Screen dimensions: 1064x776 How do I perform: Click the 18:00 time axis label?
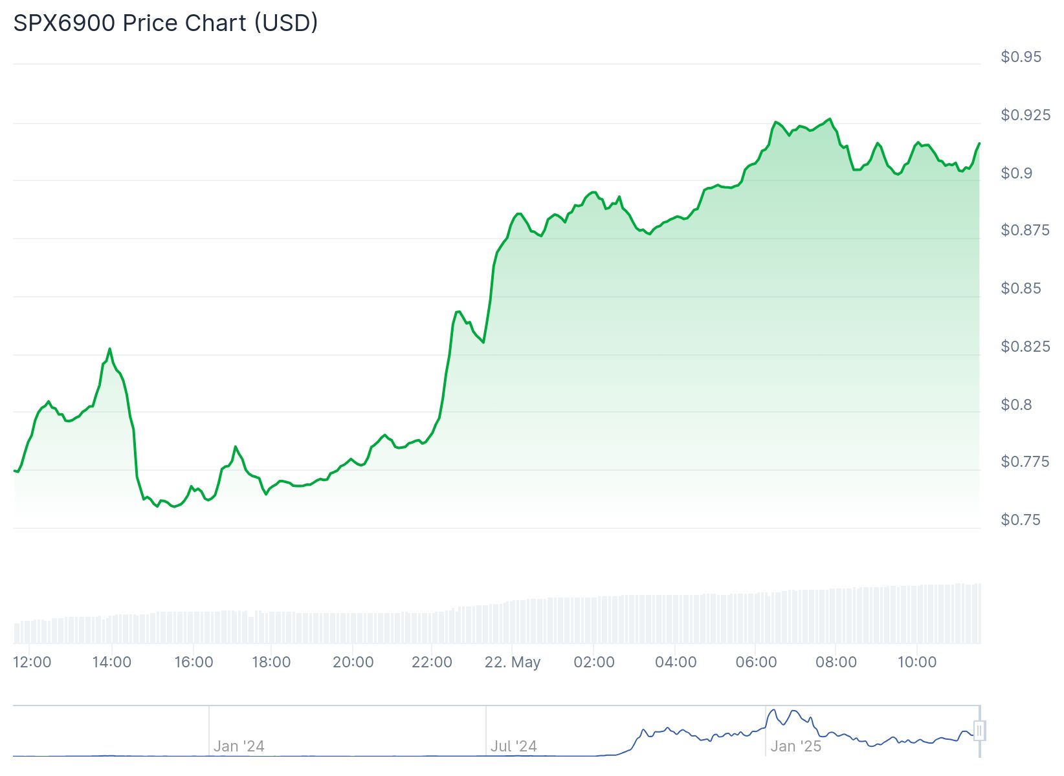(271, 662)
